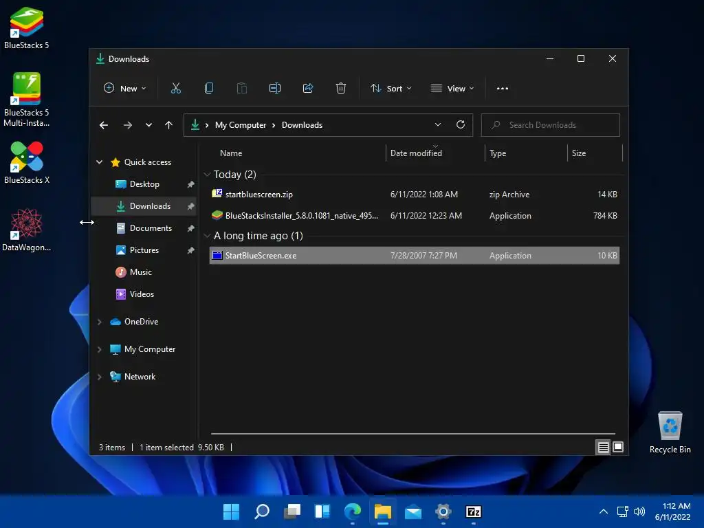Click Downloads in the address breadcrumb
The width and height of the screenshot is (704, 528).
pyautogui.click(x=302, y=125)
